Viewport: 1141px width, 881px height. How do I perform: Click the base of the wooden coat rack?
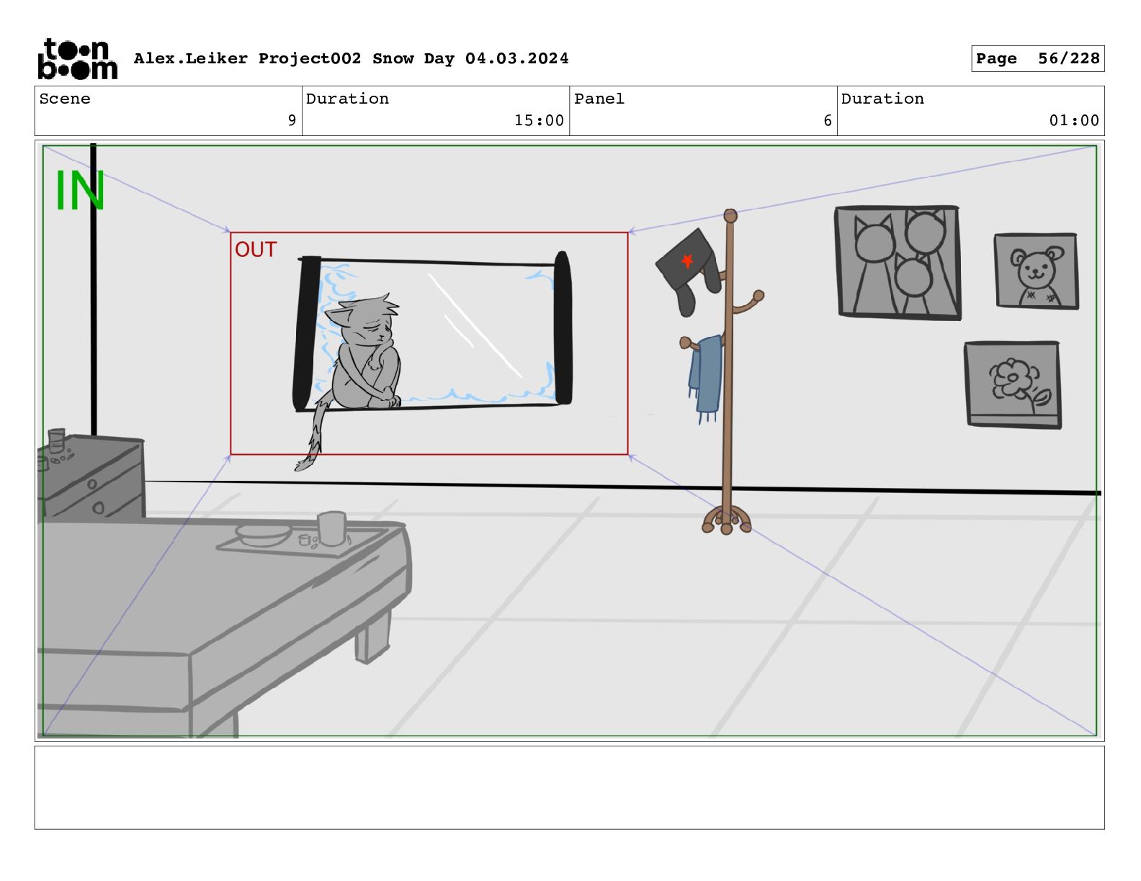(x=726, y=519)
